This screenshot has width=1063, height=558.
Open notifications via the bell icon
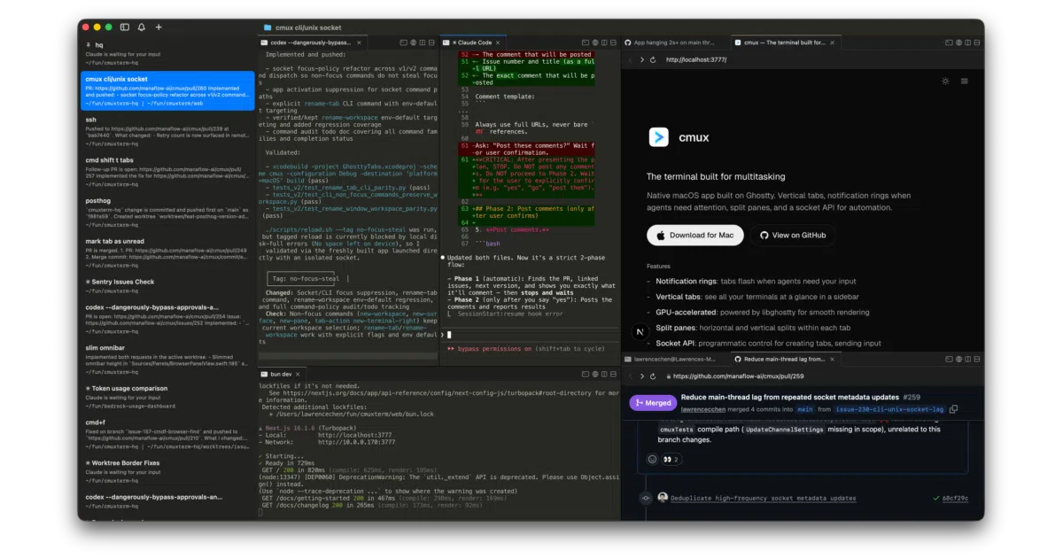[142, 27]
